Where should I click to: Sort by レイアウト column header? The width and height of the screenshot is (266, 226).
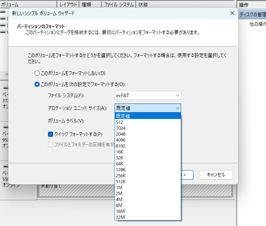point(68,5)
